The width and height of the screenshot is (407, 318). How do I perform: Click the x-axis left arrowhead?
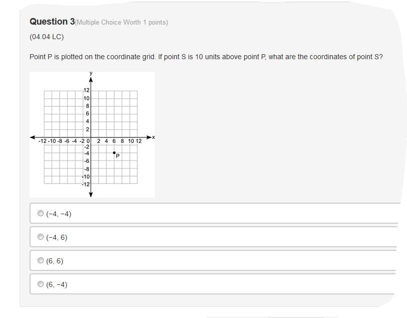coord(33,137)
